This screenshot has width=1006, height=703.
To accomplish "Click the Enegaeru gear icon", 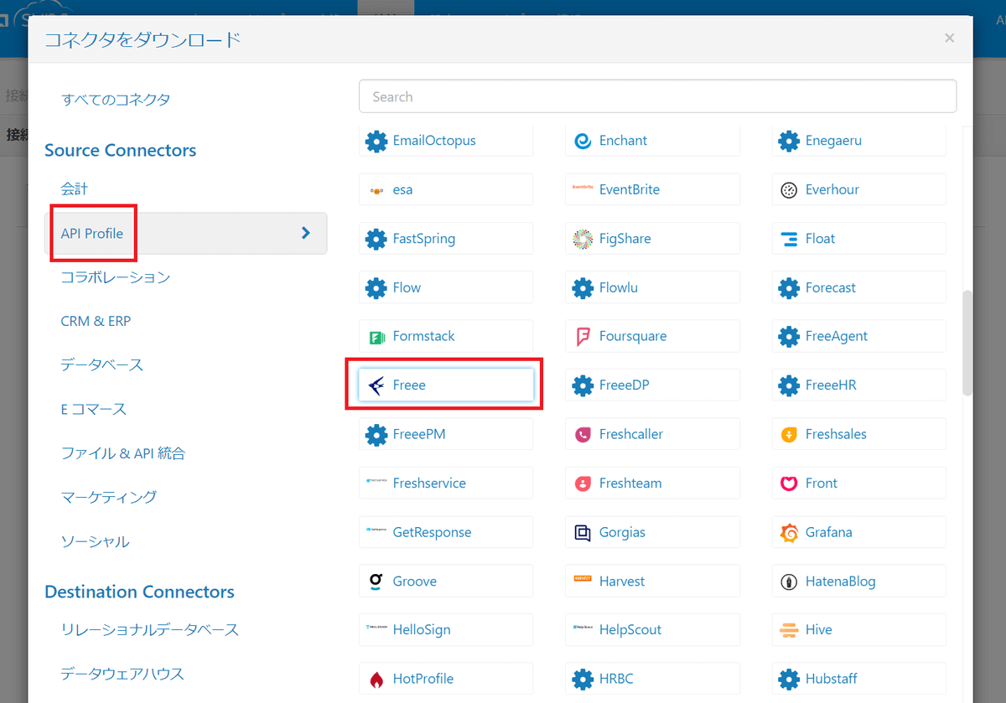I will 789,141.
